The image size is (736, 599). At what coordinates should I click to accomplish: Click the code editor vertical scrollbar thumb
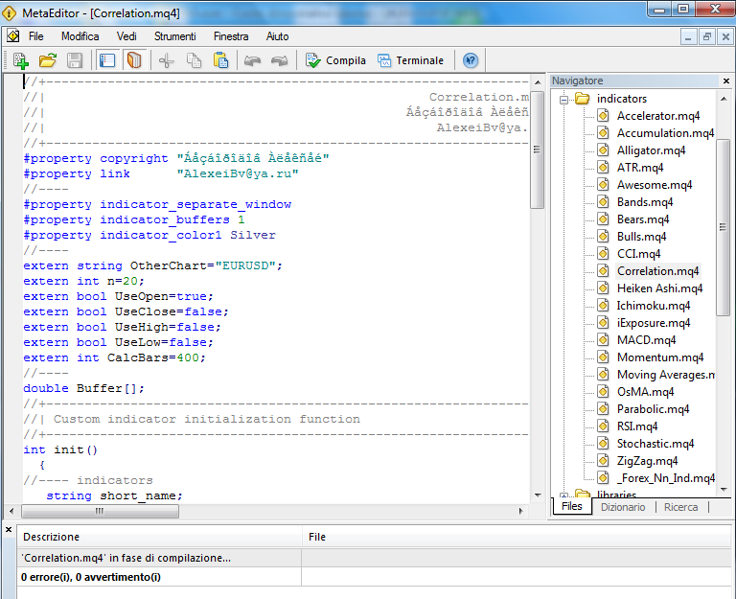coord(537,150)
